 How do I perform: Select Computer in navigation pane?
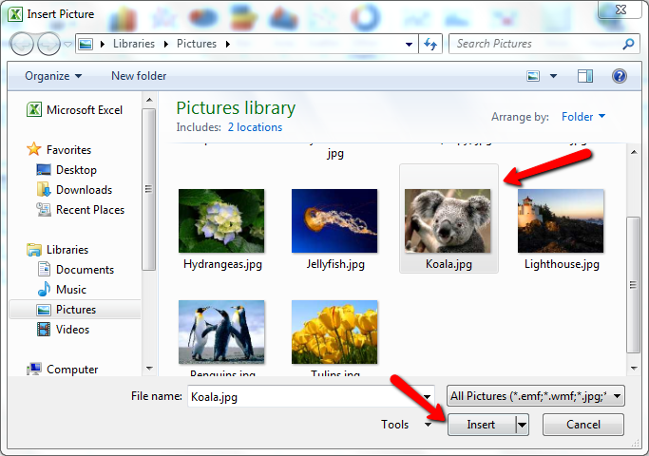point(62,370)
